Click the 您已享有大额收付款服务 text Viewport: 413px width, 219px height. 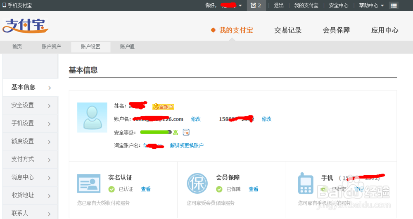click(103, 203)
